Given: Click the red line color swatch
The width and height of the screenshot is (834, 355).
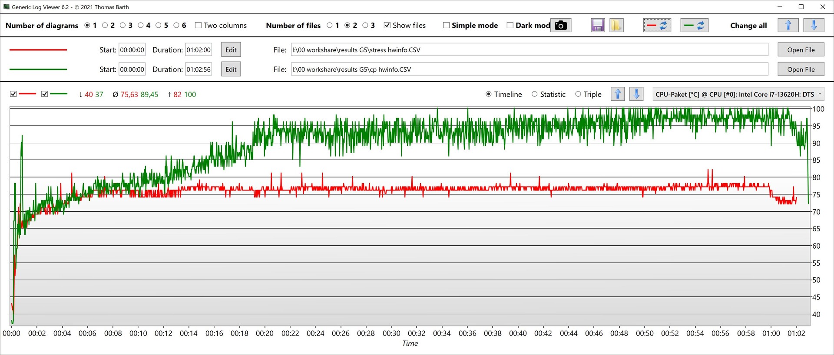Looking at the screenshot, I should pyautogui.click(x=38, y=50).
